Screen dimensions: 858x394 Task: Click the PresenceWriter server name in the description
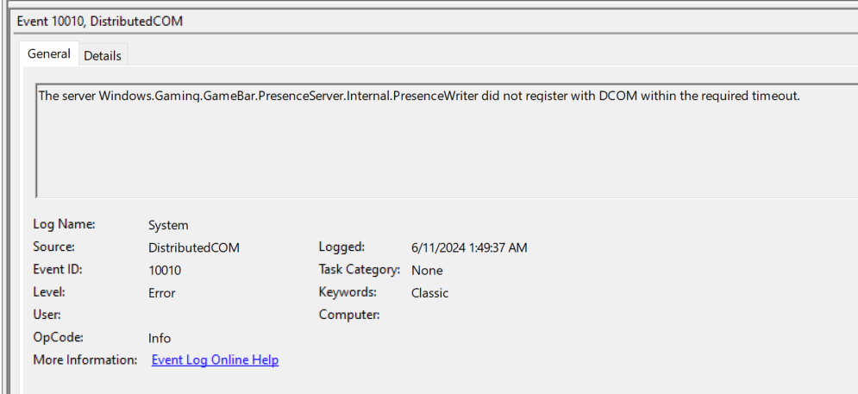pos(289,96)
